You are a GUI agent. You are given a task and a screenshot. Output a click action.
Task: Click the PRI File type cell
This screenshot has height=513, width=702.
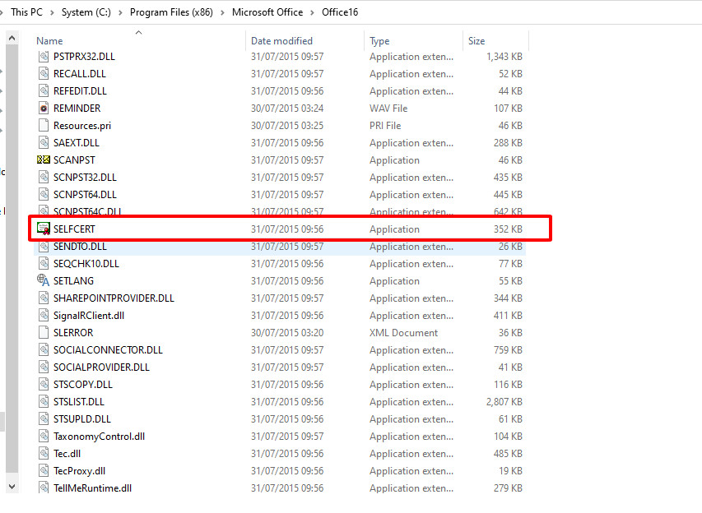[385, 125]
